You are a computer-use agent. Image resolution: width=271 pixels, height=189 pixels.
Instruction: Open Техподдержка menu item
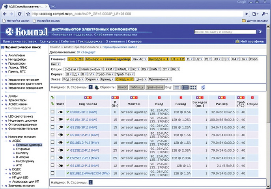click(90, 41)
